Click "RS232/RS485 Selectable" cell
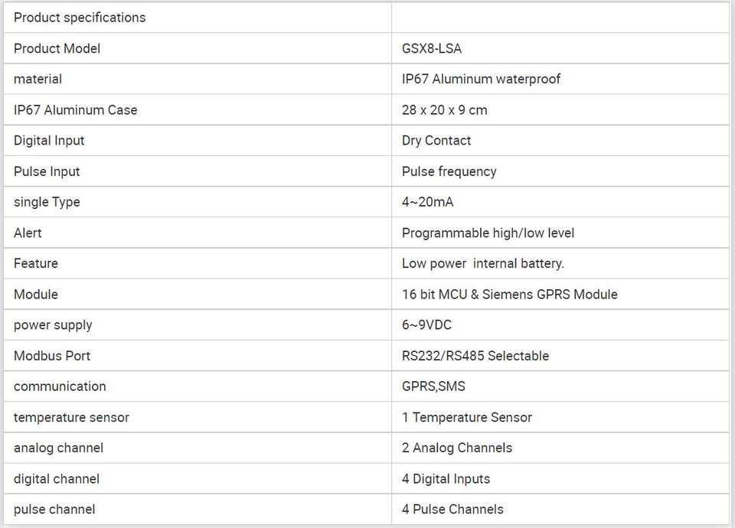Viewport: 735px width, 528px height. [x=475, y=356]
